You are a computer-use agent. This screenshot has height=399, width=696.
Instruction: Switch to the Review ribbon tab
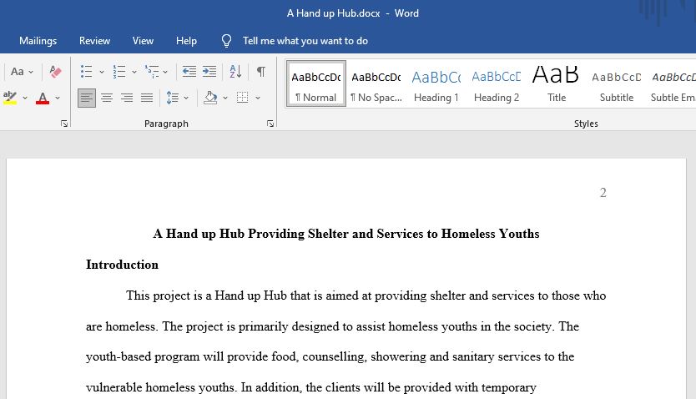94,41
